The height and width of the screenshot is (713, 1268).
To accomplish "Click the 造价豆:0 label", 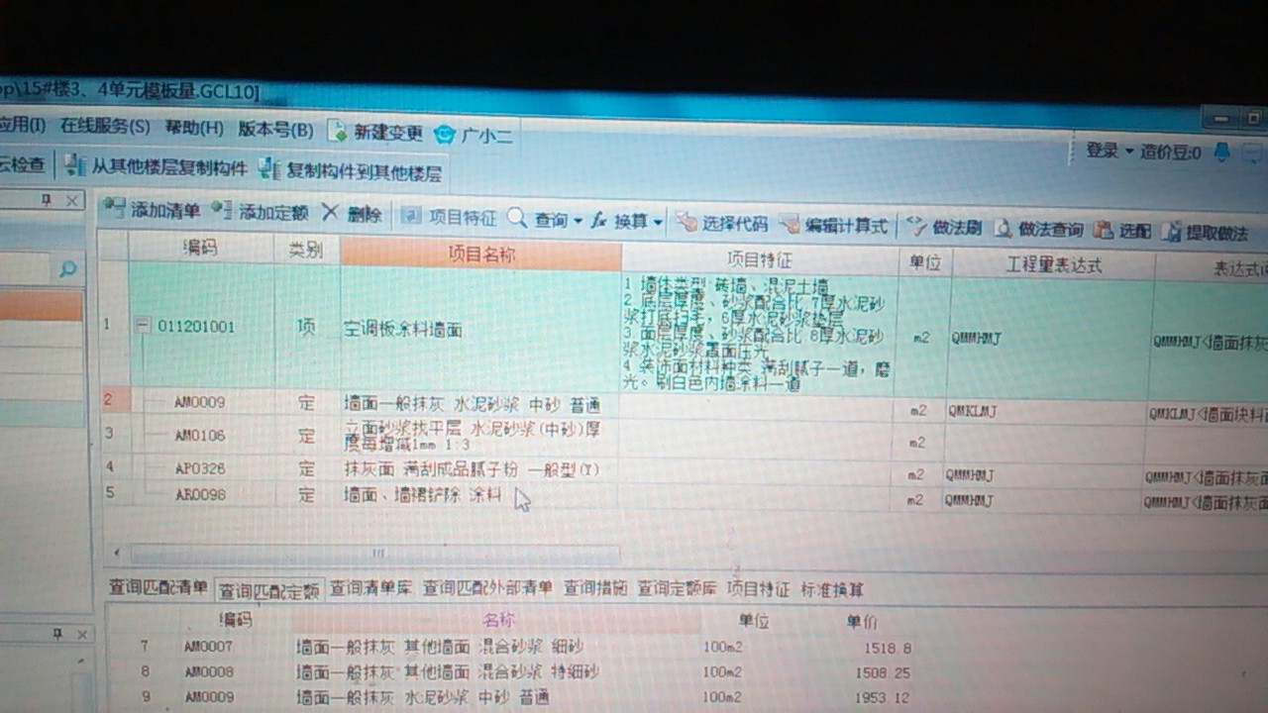I will (1171, 152).
